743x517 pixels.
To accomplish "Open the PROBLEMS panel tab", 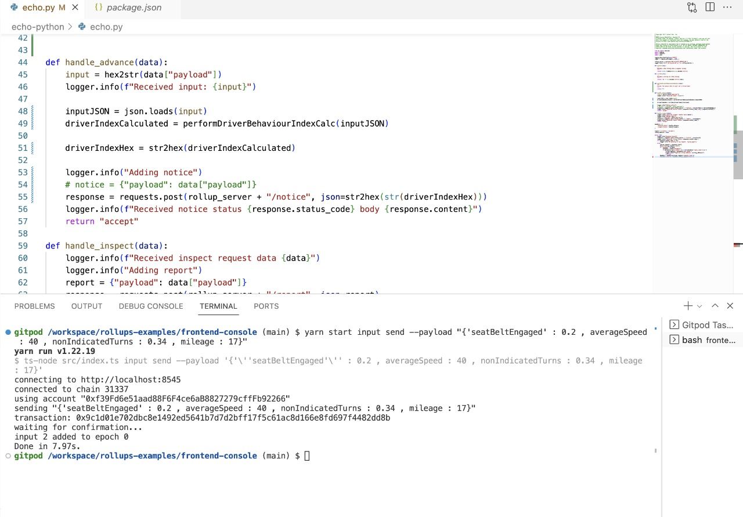I will pyautogui.click(x=34, y=306).
